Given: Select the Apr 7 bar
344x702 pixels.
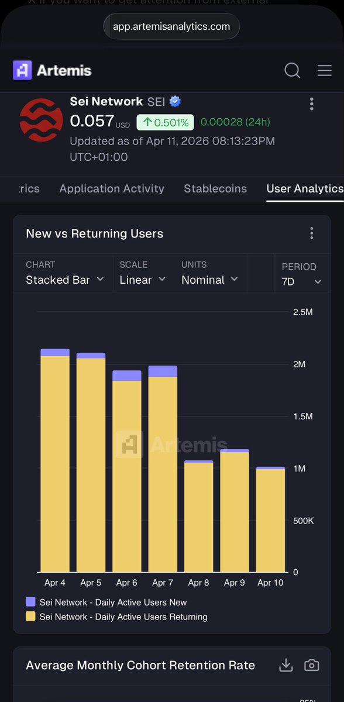Looking at the screenshot, I should tap(163, 469).
